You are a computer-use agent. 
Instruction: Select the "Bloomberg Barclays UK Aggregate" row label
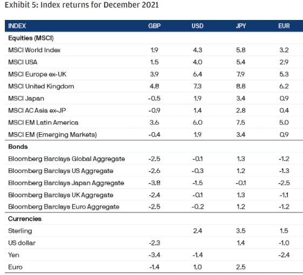(x=61, y=195)
